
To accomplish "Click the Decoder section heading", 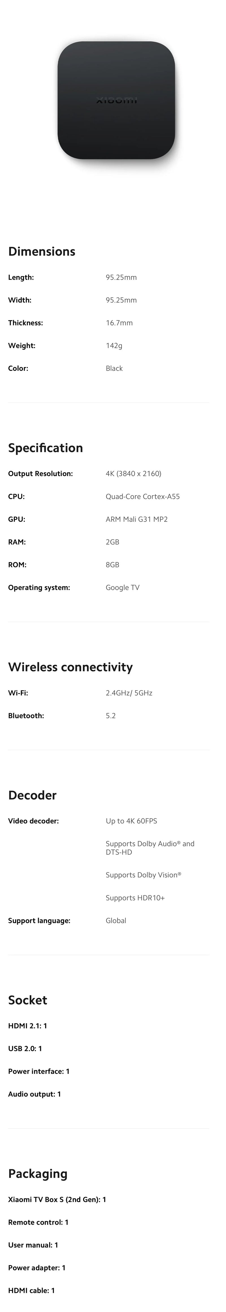I will (x=32, y=795).
